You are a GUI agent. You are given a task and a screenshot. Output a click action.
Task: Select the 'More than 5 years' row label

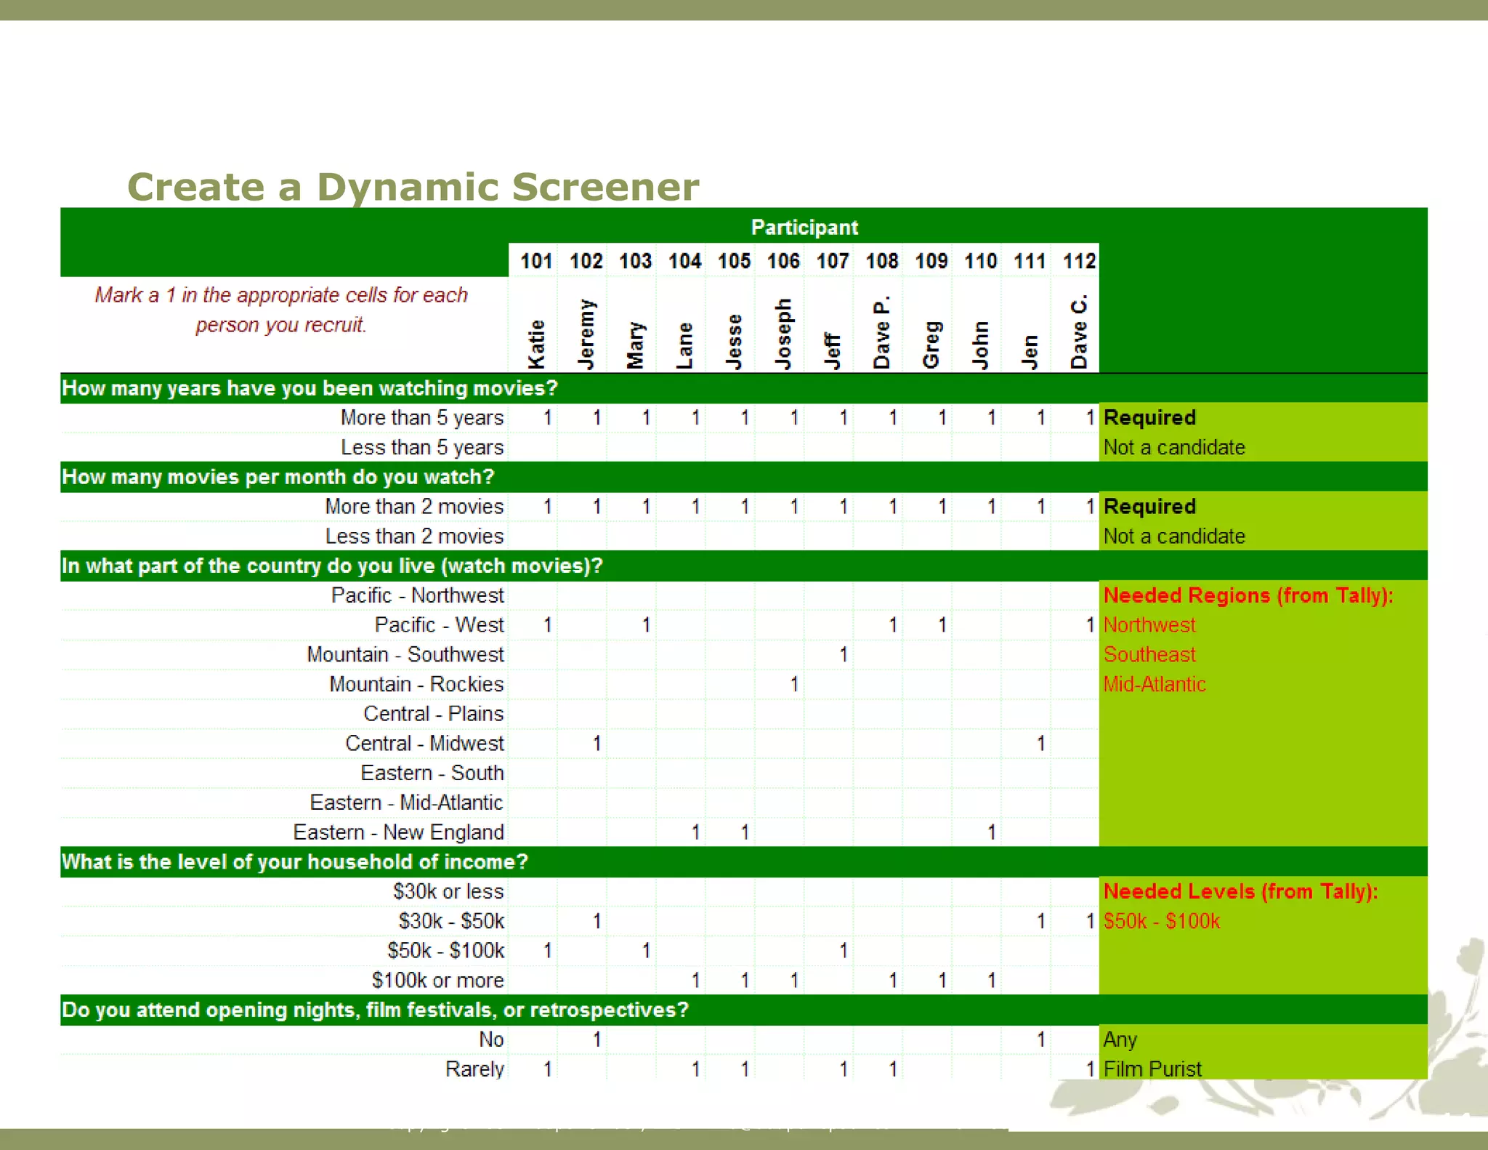click(x=422, y=418)
